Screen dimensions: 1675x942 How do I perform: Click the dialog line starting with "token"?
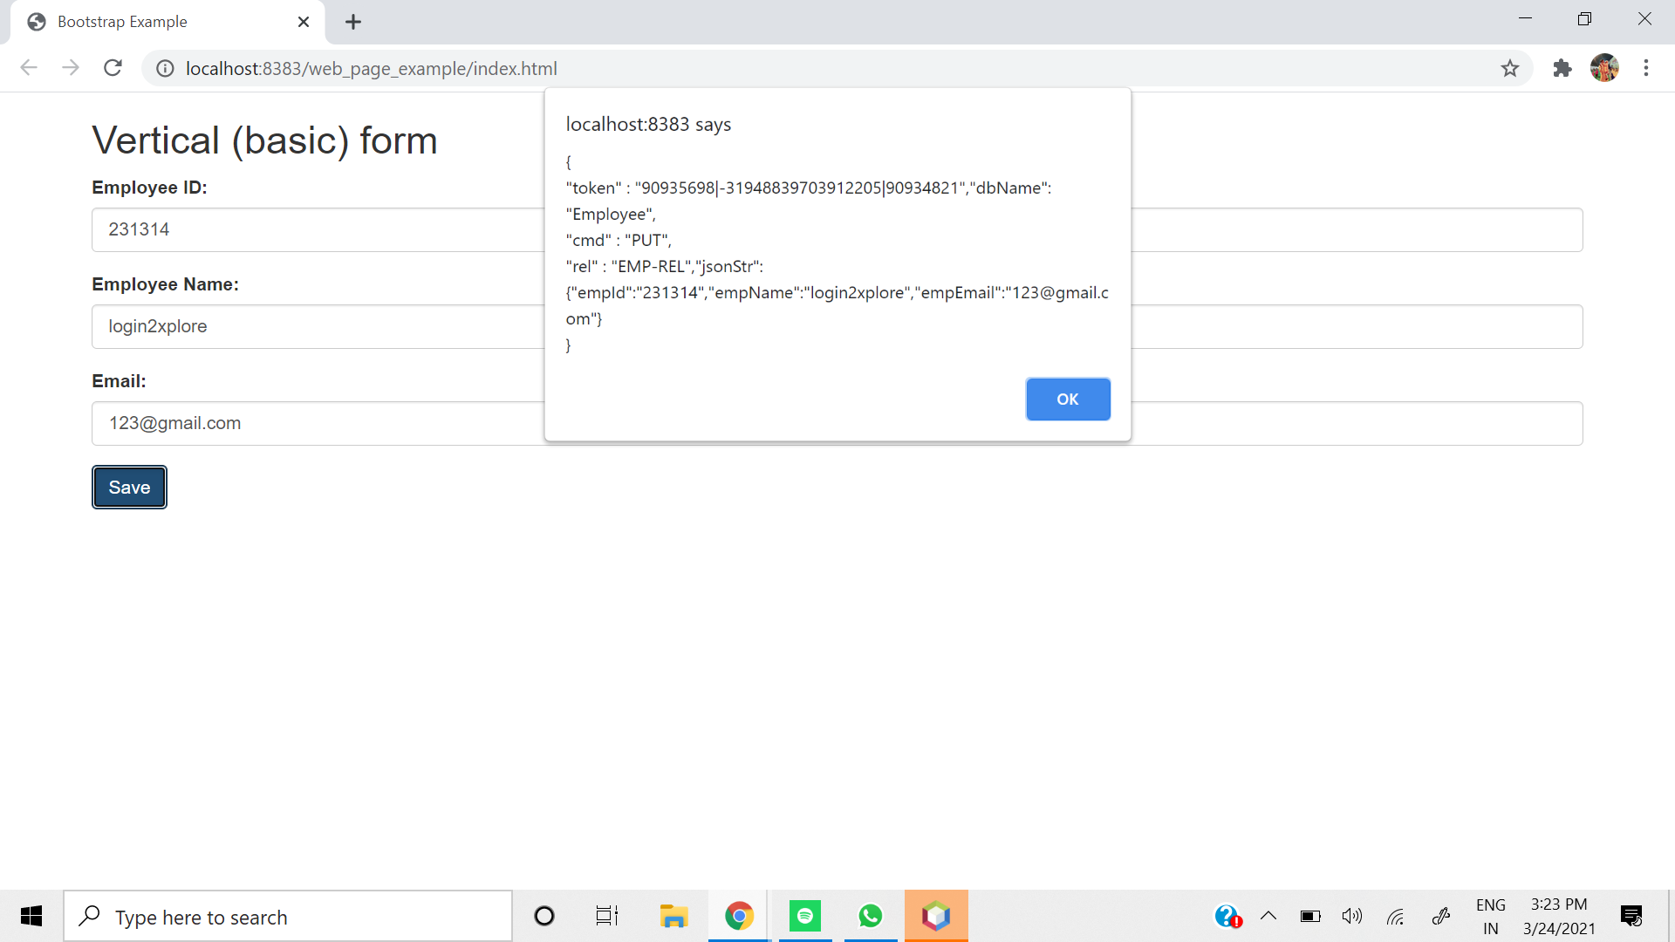pyautogui.click(x=809, y=188)
